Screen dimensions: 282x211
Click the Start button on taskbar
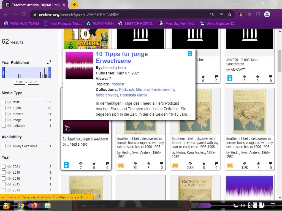pyautogui.click(x=7, y=206)
